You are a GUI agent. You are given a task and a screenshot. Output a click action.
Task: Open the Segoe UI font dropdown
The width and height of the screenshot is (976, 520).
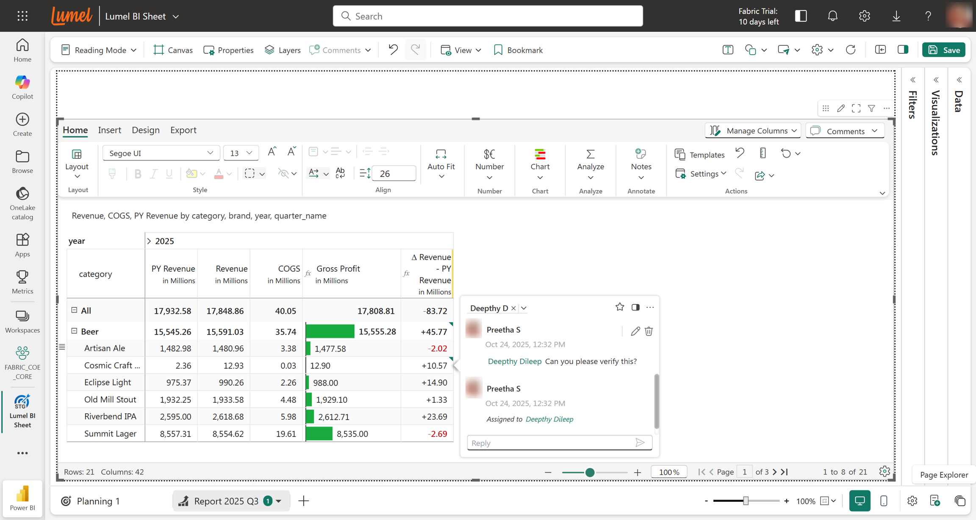point(161,153)
